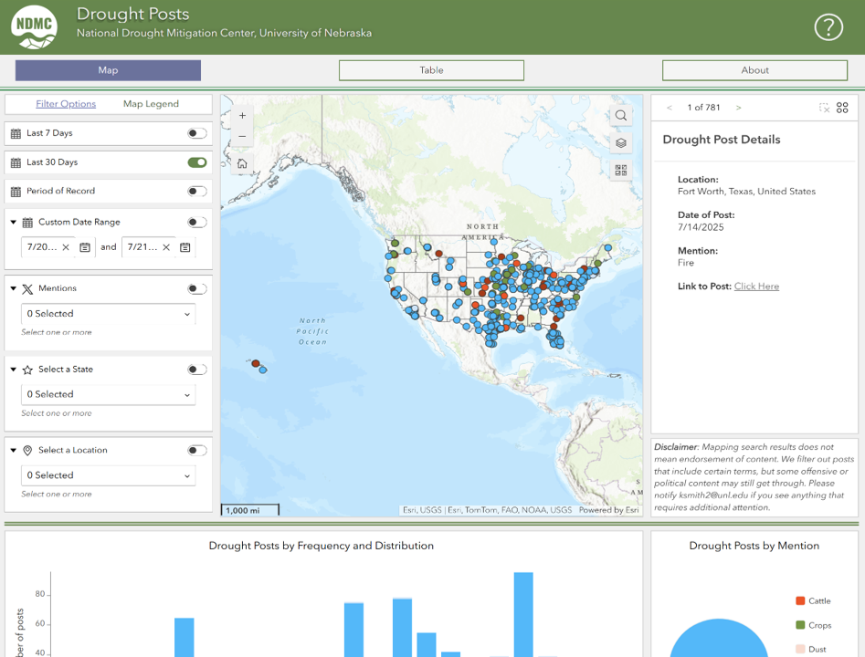Viewport: 865px width, 657px height.
Task: Open the State selection dropdown
Action: click(x=108, y=394)
